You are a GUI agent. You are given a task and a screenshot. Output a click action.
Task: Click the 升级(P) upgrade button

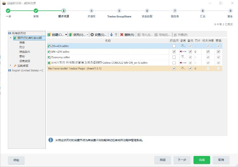[181, 35]
